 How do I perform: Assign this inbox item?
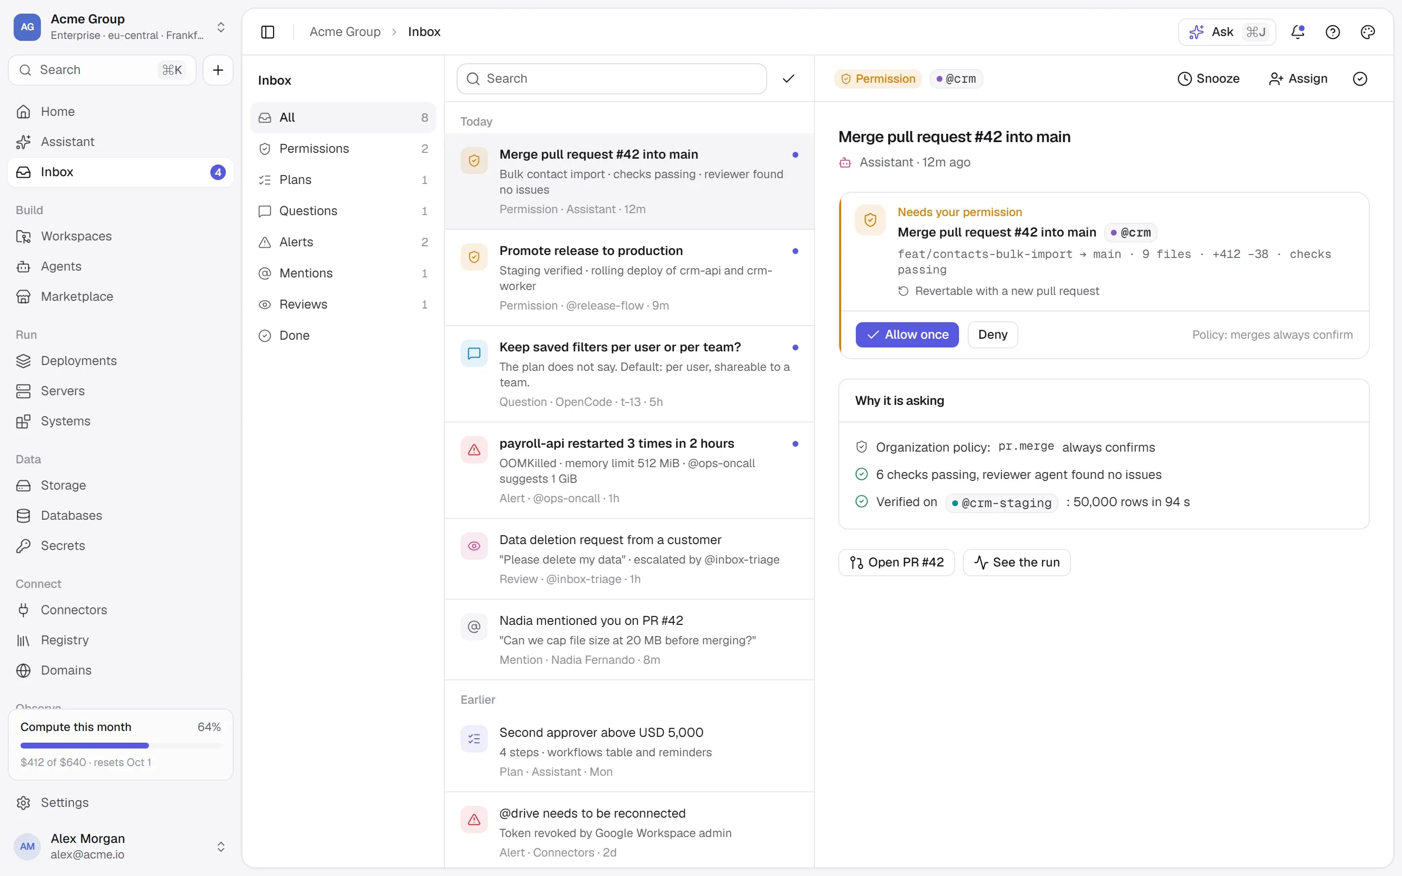1298,79
